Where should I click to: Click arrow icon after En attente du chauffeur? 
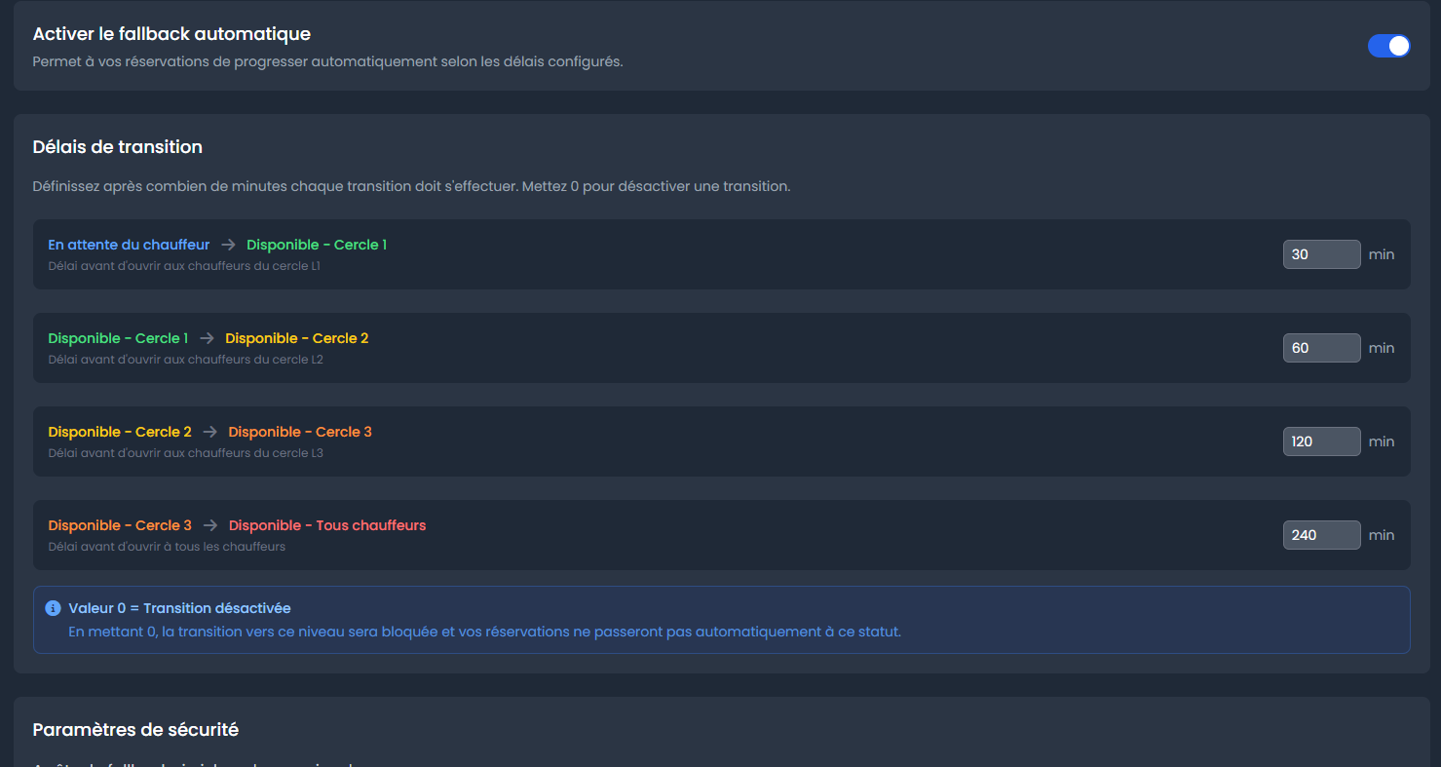pyautogui.click(x=228, y=245)
